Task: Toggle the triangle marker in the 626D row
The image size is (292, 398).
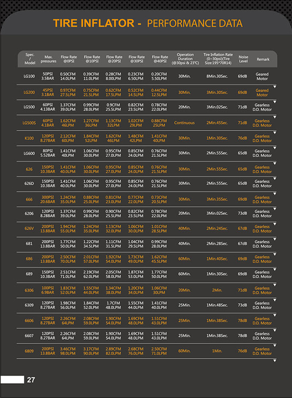Action: 274,178
